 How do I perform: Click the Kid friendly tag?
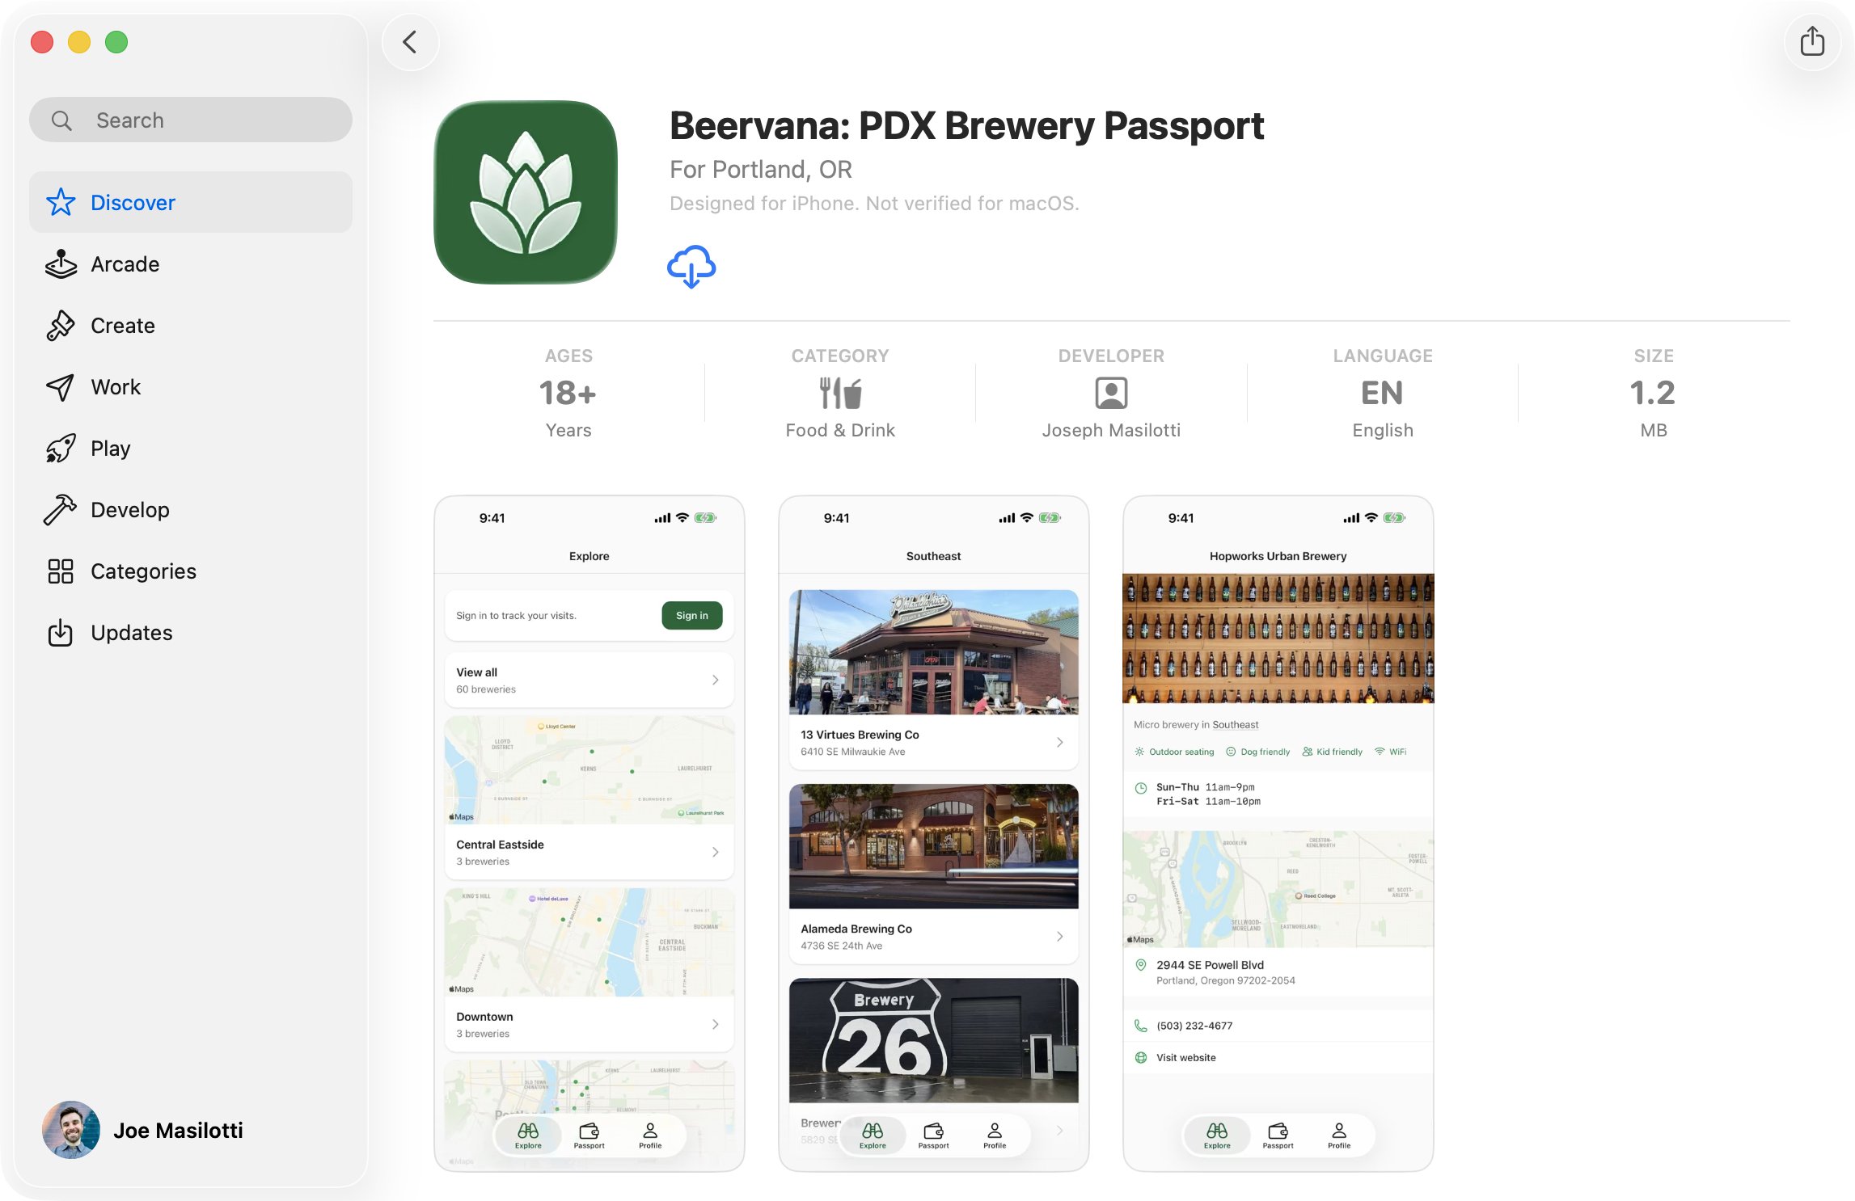1333,752
